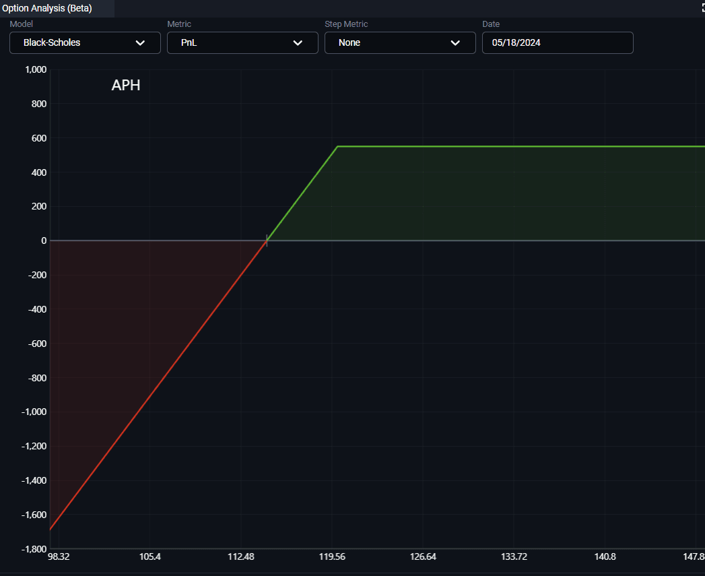Click the y-axis label 400
The height and width of the screenshot is (576, 705).
39,172
